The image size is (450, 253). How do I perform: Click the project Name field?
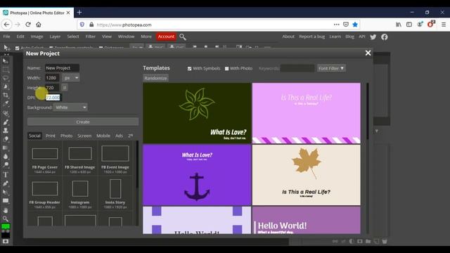(x=62, y=68)
